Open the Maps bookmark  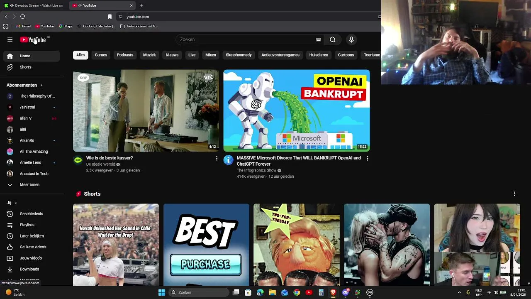pyautogui.click(x=66, y=26)
